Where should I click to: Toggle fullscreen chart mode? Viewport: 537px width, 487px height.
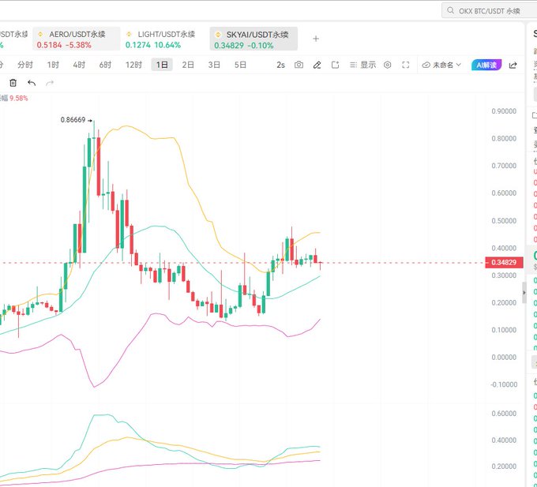pos(405,65)
